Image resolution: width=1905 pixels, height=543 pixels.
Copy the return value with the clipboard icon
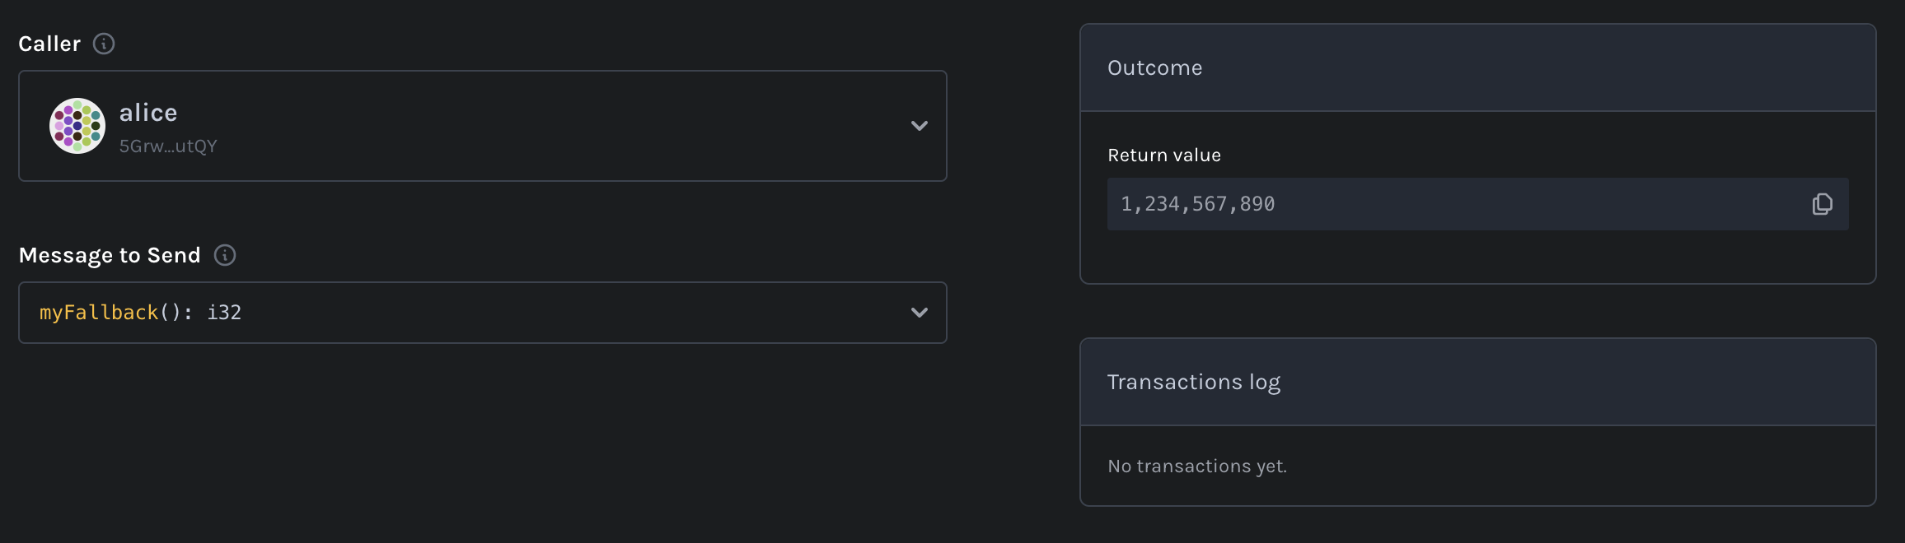[1822, 204]
